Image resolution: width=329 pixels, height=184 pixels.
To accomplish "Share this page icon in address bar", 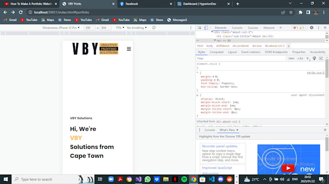I will pyautogui.click(x=283, y=13).
